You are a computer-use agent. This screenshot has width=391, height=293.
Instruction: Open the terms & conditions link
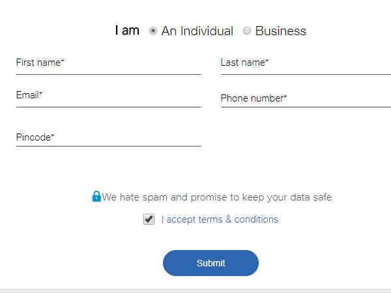220,219
